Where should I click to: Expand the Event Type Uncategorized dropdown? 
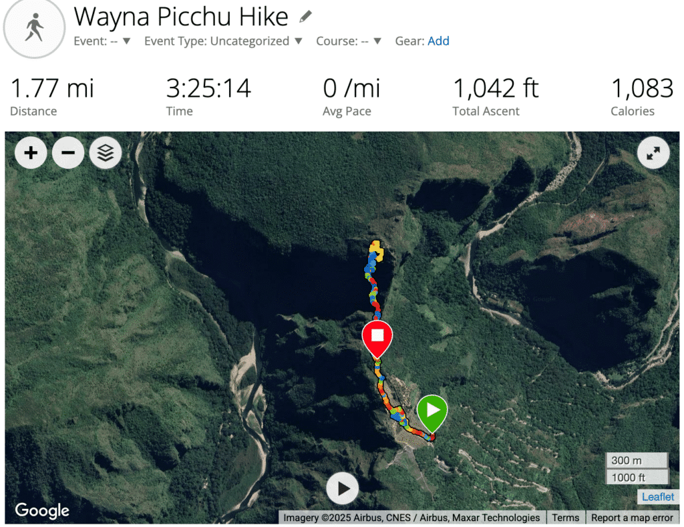(x=223, y=41)
